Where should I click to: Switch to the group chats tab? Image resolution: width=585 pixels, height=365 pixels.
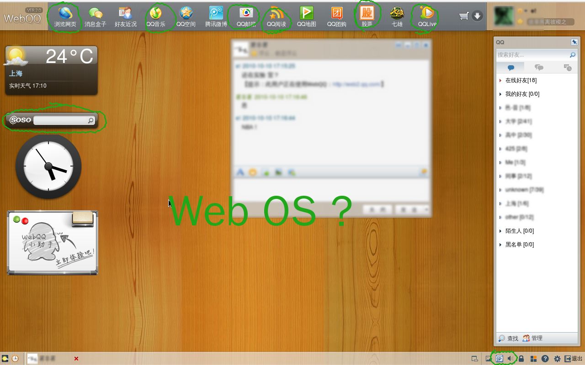[539, 68]
